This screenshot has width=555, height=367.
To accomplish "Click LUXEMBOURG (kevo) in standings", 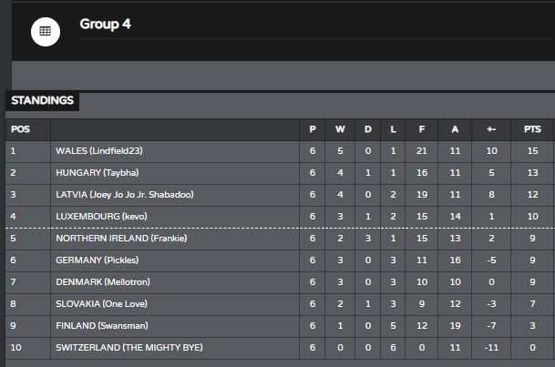I will (x=101, y=217).
